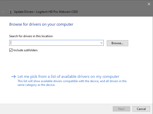Click the Next button

click(x=121, y=109)
